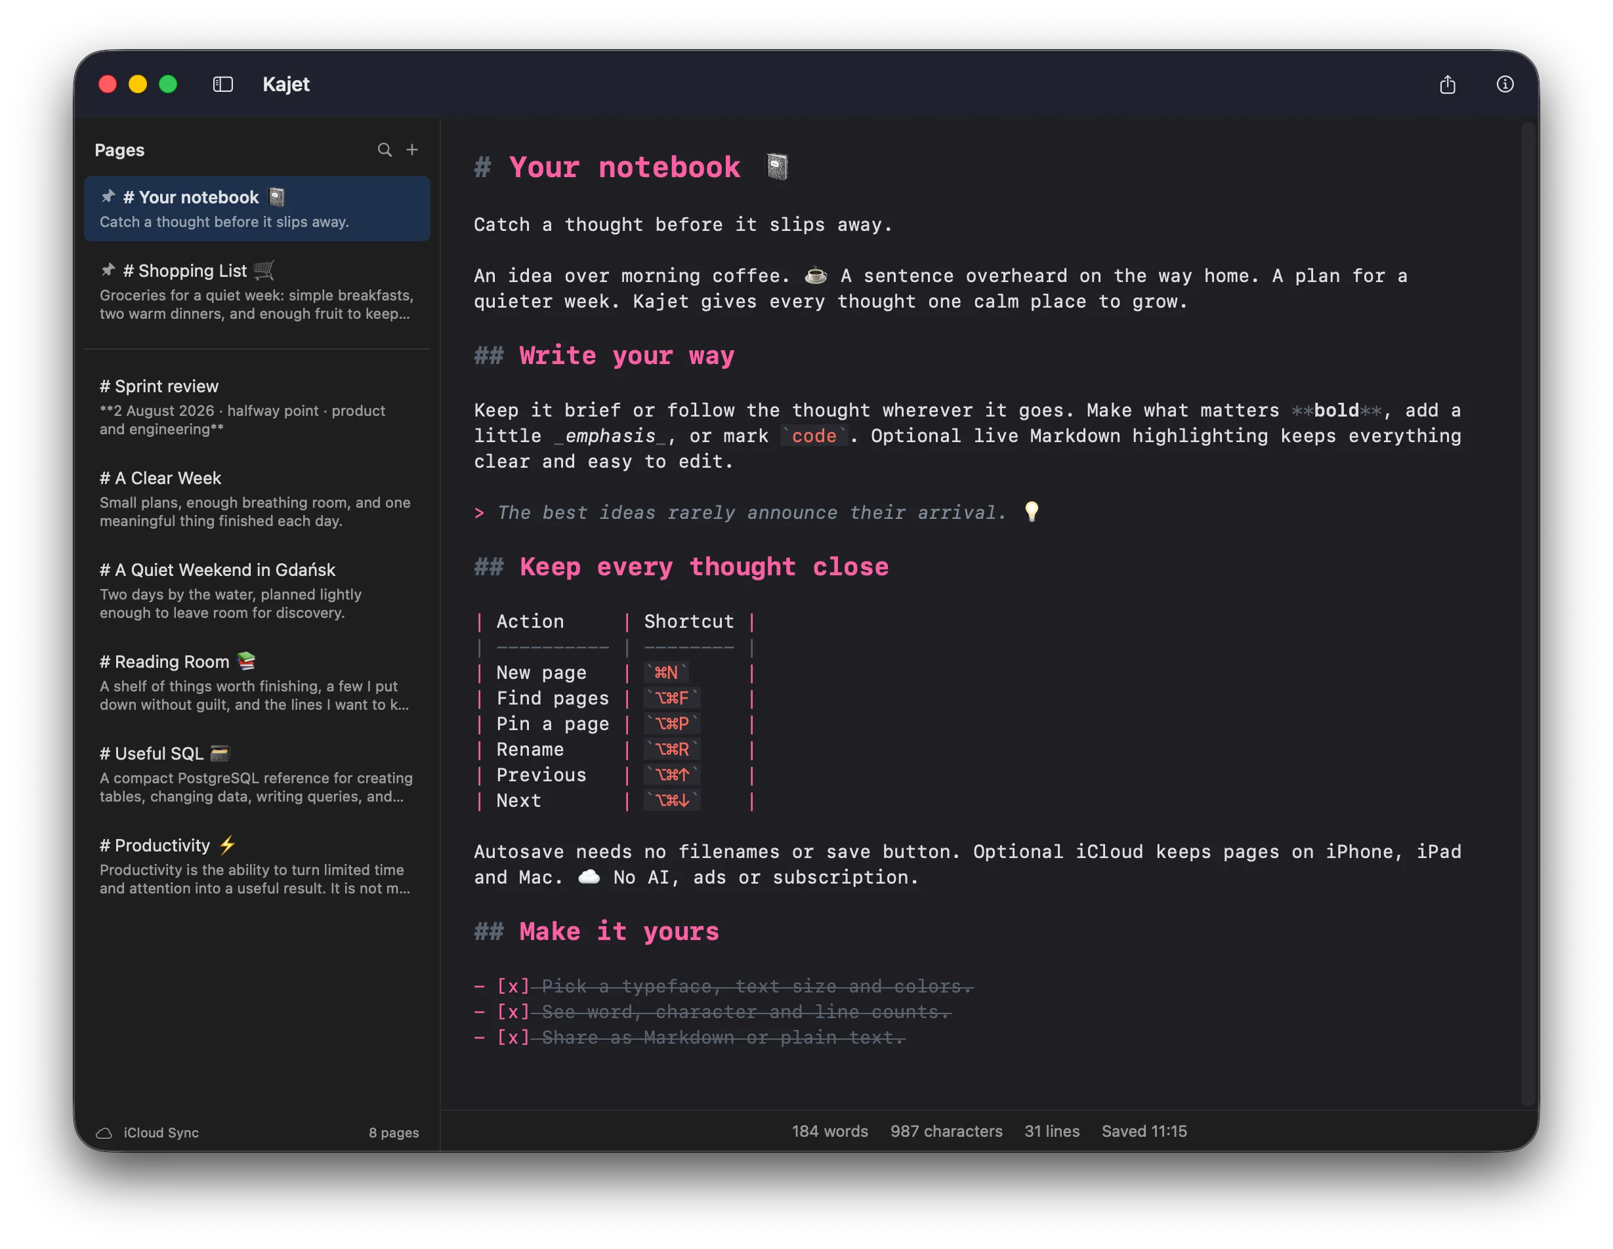Screen dimensions: 1613x1249
Task: Click the bold word in the paragraph
Action: 1337,411
